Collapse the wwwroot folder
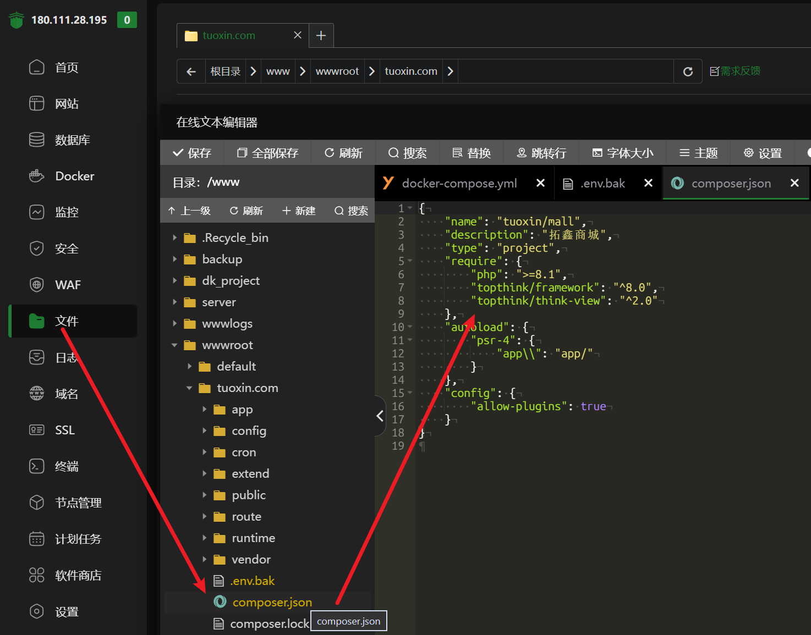The width and height of the screenshot is (811, 635). [x=175, y=345]
